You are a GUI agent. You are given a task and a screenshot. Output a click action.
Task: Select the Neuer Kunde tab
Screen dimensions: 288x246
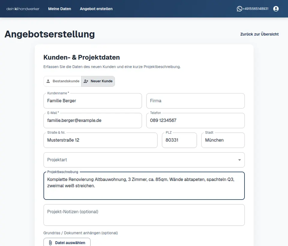(x=98, y=81)
